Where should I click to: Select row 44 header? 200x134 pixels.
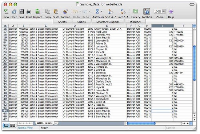click(5, 110)
